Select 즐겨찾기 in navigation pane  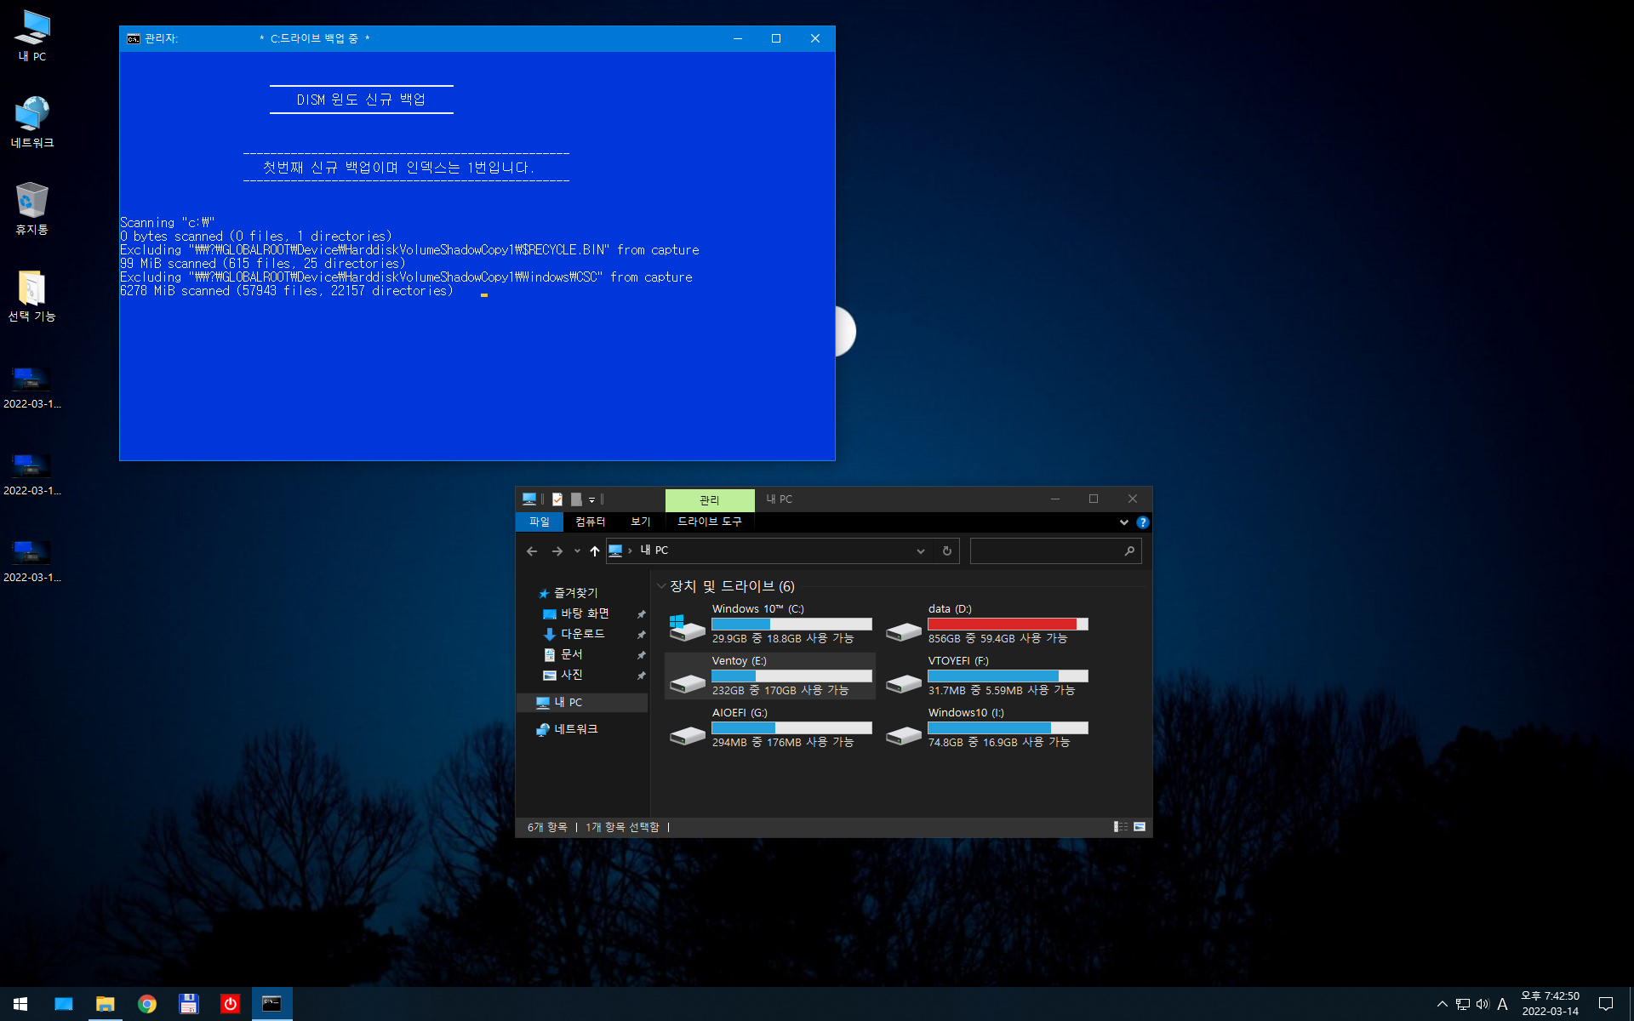tap(576, 593)
